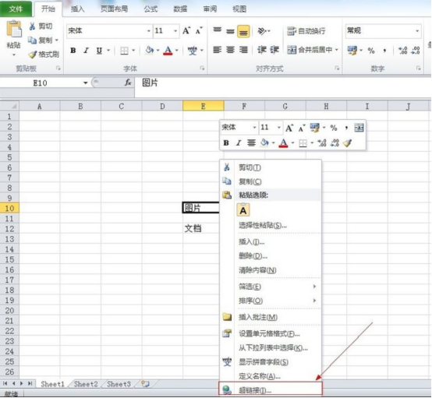The width and height of the screenshot is (432, 398).
Task: Click the paste option A icon in context menu
Action: coord(243,210)
